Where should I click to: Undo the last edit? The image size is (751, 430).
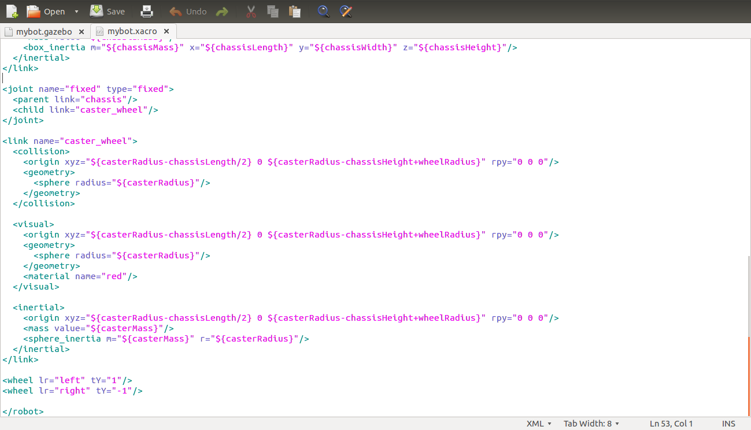188,12
